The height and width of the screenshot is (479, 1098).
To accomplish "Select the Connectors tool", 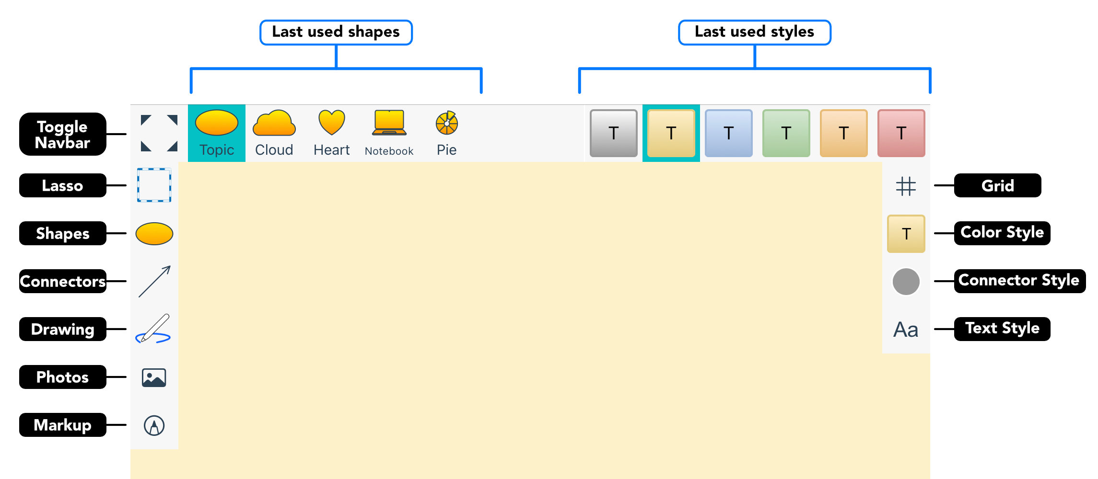I will click(154, 281).
